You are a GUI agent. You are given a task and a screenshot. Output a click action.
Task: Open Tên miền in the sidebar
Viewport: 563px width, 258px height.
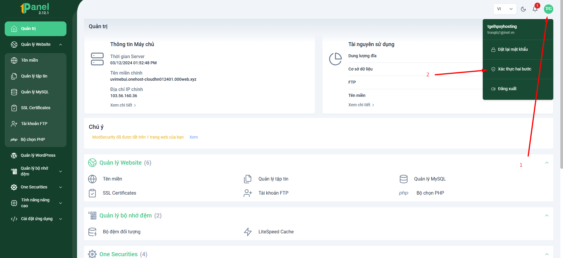coord(36,60)
